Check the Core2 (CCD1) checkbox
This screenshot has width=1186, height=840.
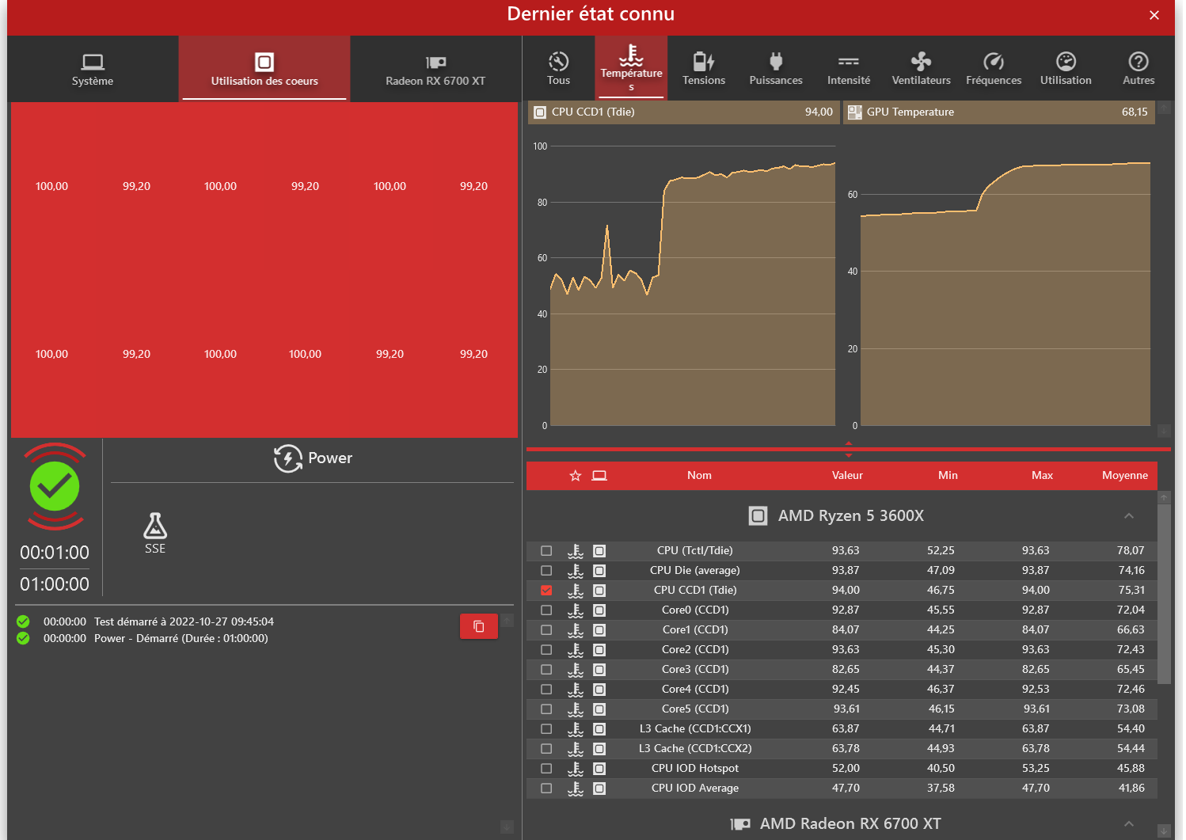coord(546,650)
